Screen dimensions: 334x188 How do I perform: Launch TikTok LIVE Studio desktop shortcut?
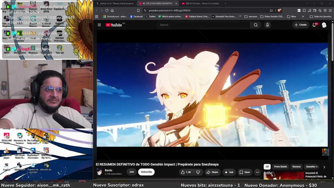7,138
